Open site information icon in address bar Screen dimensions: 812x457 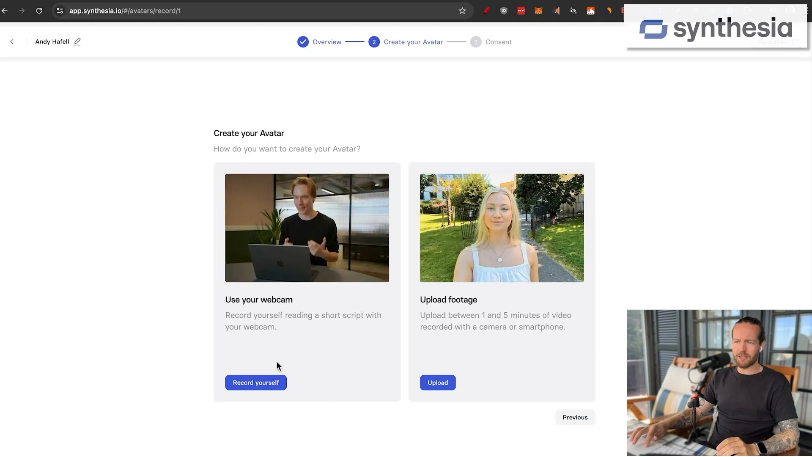60,11
